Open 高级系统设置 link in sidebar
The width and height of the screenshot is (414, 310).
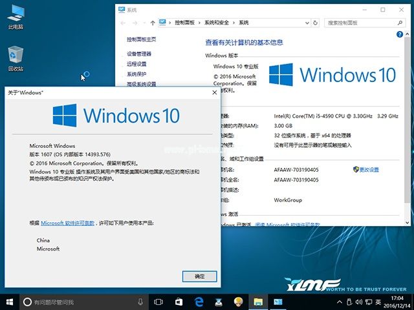pos(141,84)
